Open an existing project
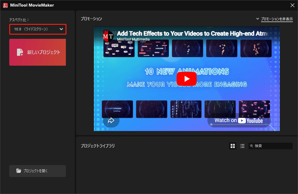The width and height of the screenshot is (298, 194). coord(37,171)
